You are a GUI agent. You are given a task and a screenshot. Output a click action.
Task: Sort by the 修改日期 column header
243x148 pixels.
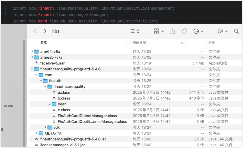point(139,43)
